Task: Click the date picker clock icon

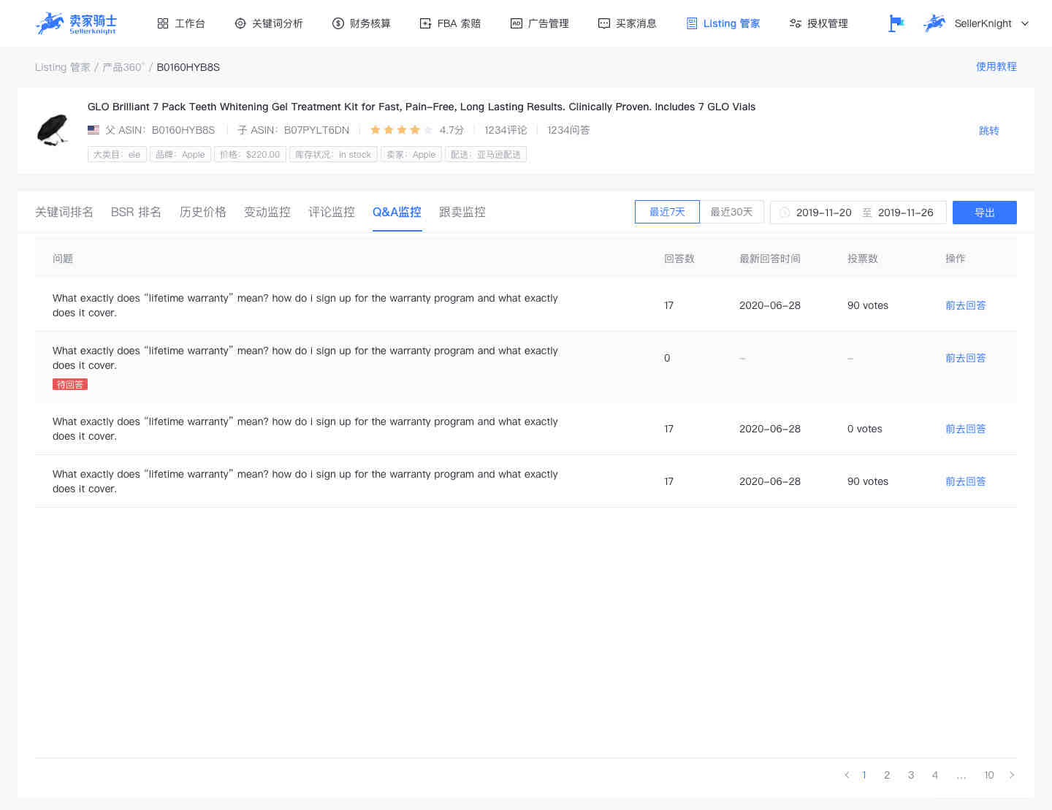Action: pyautogui.click(x=785, y=213)
